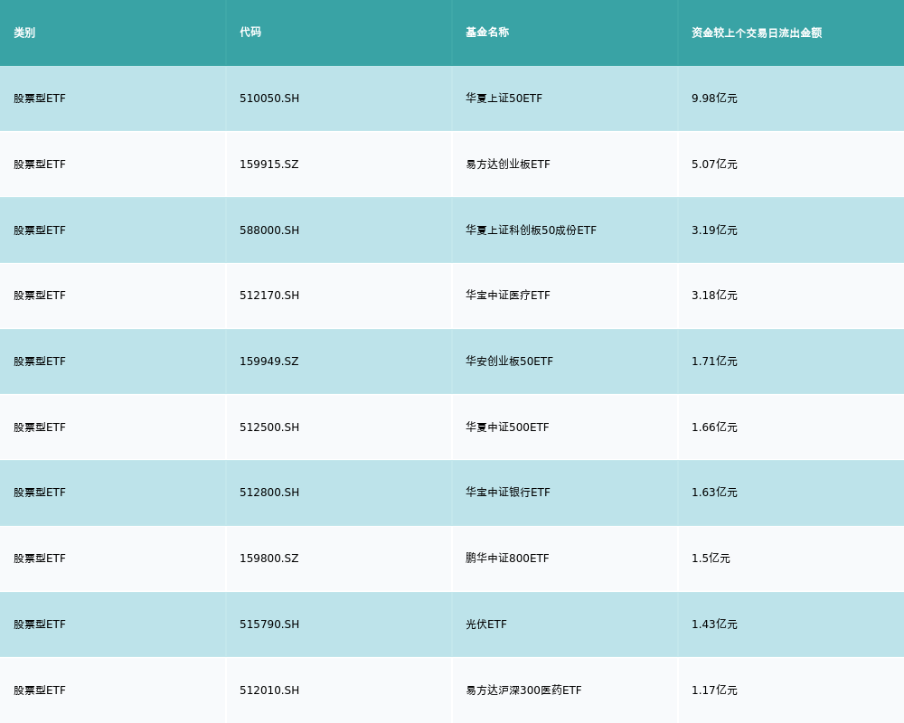This screenshot has width=904, height=723.
Task: Select fund name 华安创业板50ETF
Action: coord(509,361)
